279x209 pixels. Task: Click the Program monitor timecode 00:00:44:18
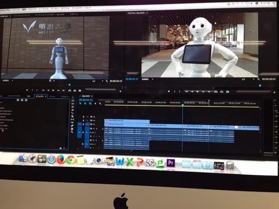tap(132, 79)
